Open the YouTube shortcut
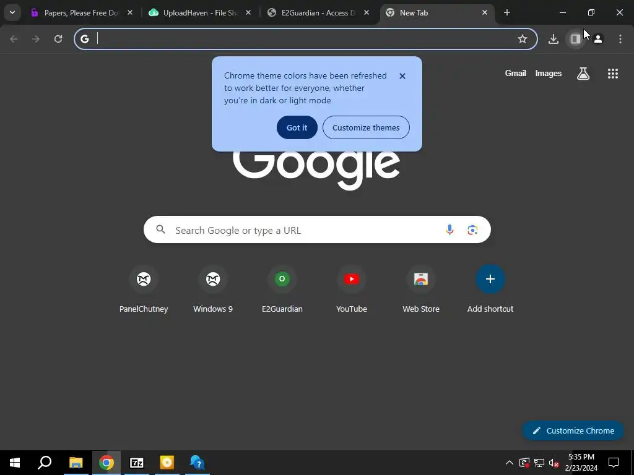This screenshot has width=634, height=475. point(352,290)
